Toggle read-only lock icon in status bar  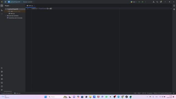[174, 93]
